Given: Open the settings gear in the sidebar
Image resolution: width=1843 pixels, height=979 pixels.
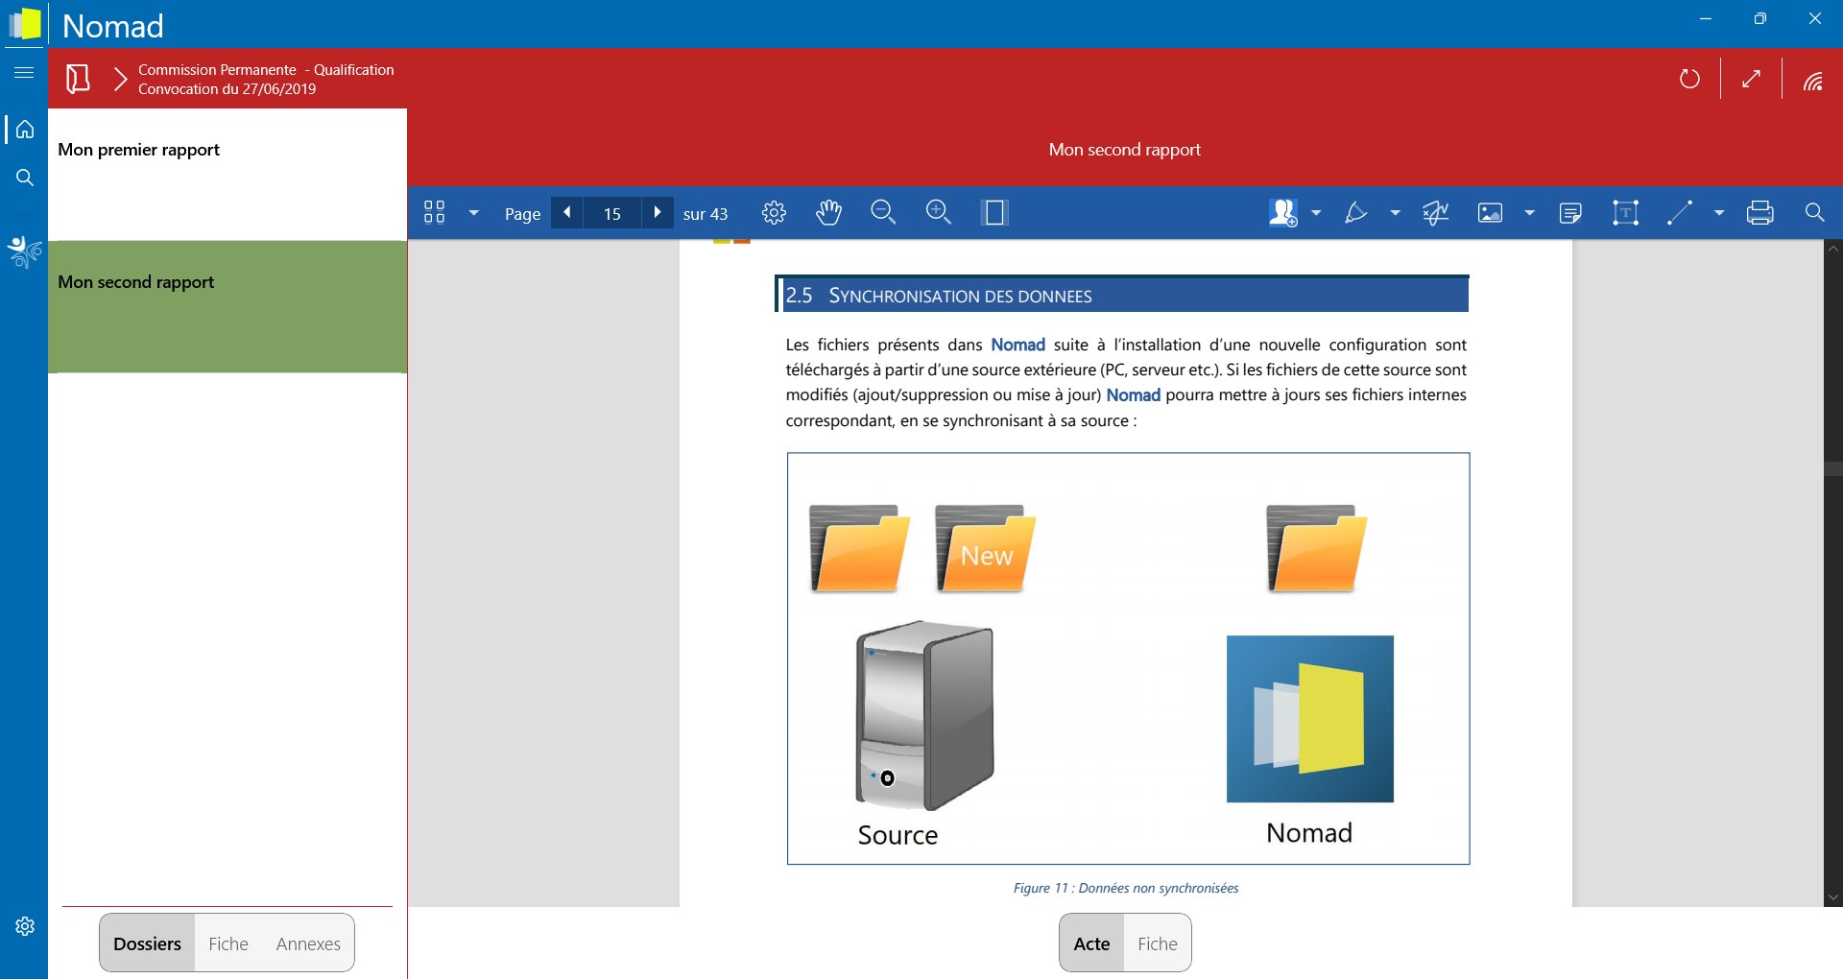Looking at the screenshot, I should pos(25,926).
